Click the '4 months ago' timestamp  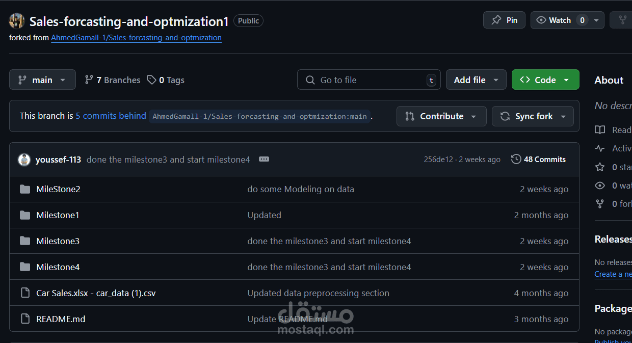pos(541,293)
